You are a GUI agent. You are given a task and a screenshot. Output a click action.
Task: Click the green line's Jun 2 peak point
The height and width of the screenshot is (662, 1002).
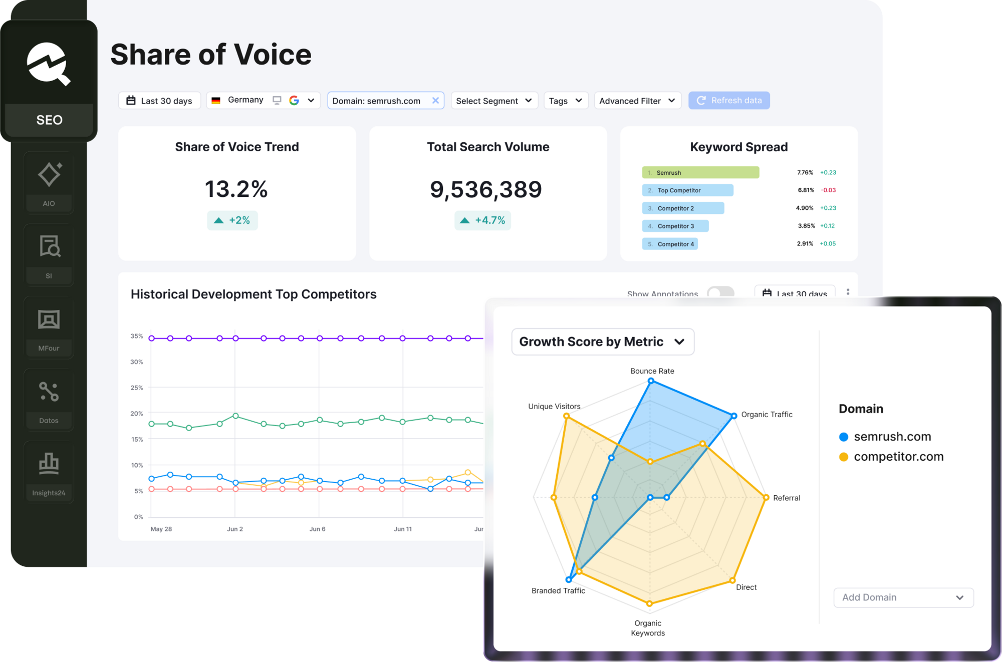(235, 416)
